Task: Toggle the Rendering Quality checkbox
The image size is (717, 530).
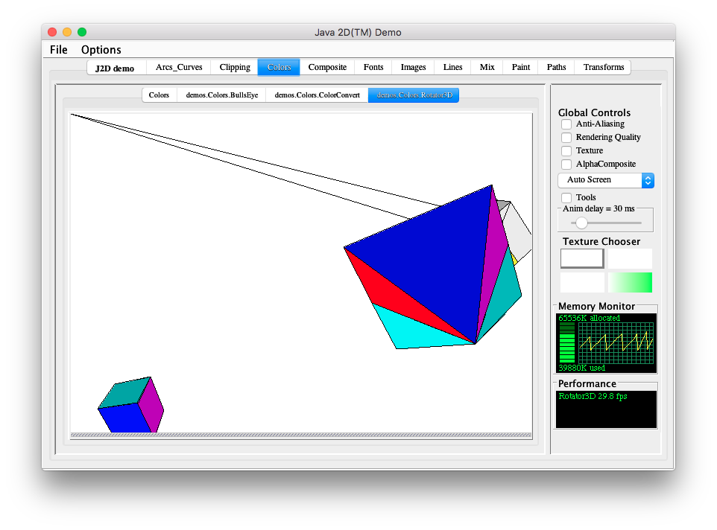Action: coord(566,138)
